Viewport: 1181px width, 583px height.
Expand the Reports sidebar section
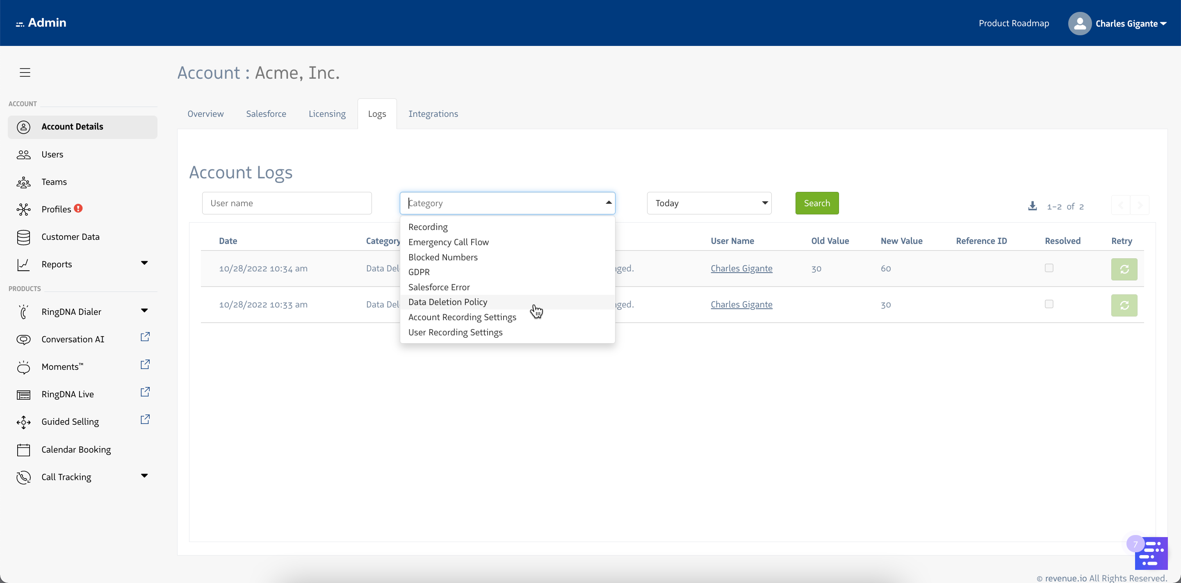[x=144, y=264]
